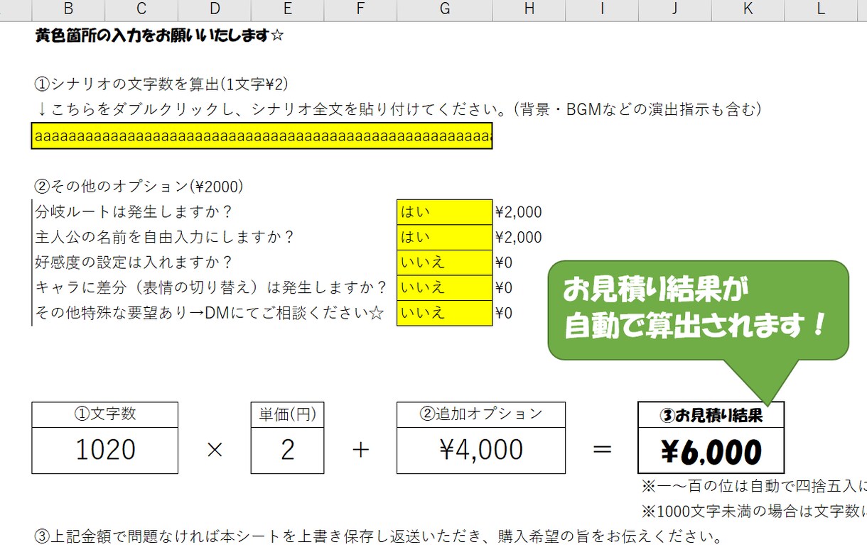This screenshot has height=547, width=867.
Task: Click the 主人公の名前を自由入力 question
Action: click(165, 238)
